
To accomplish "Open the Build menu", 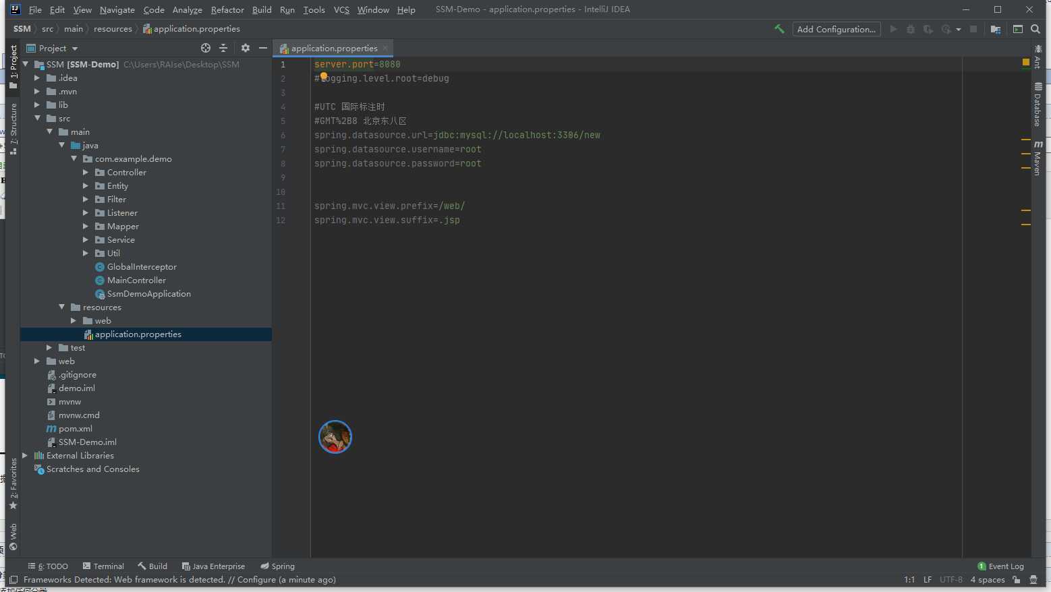I will tap(262, 9).
